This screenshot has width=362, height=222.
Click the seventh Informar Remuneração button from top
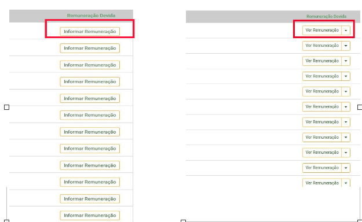pos(90,132)
